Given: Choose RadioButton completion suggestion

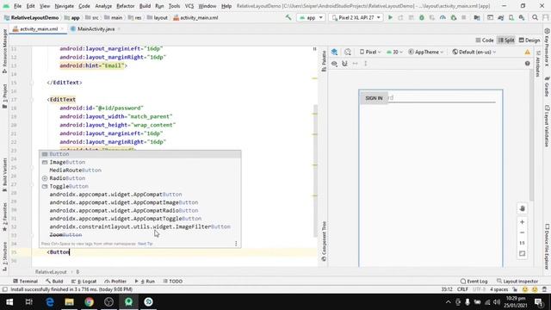Looking at the screenshot, I should (x=139, y=178).
